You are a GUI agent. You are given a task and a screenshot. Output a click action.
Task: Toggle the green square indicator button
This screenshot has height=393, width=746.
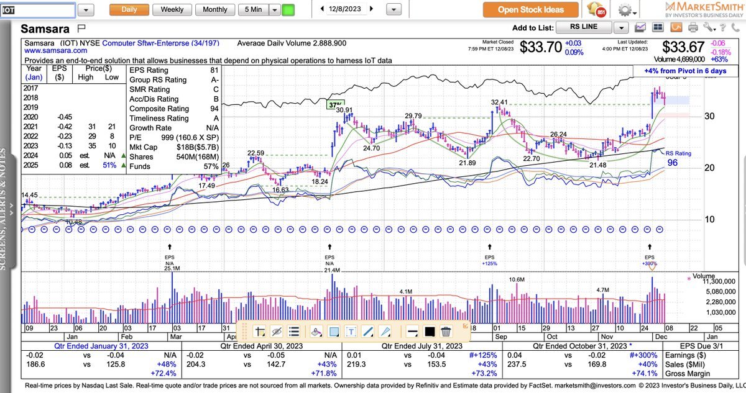(288, 10)
